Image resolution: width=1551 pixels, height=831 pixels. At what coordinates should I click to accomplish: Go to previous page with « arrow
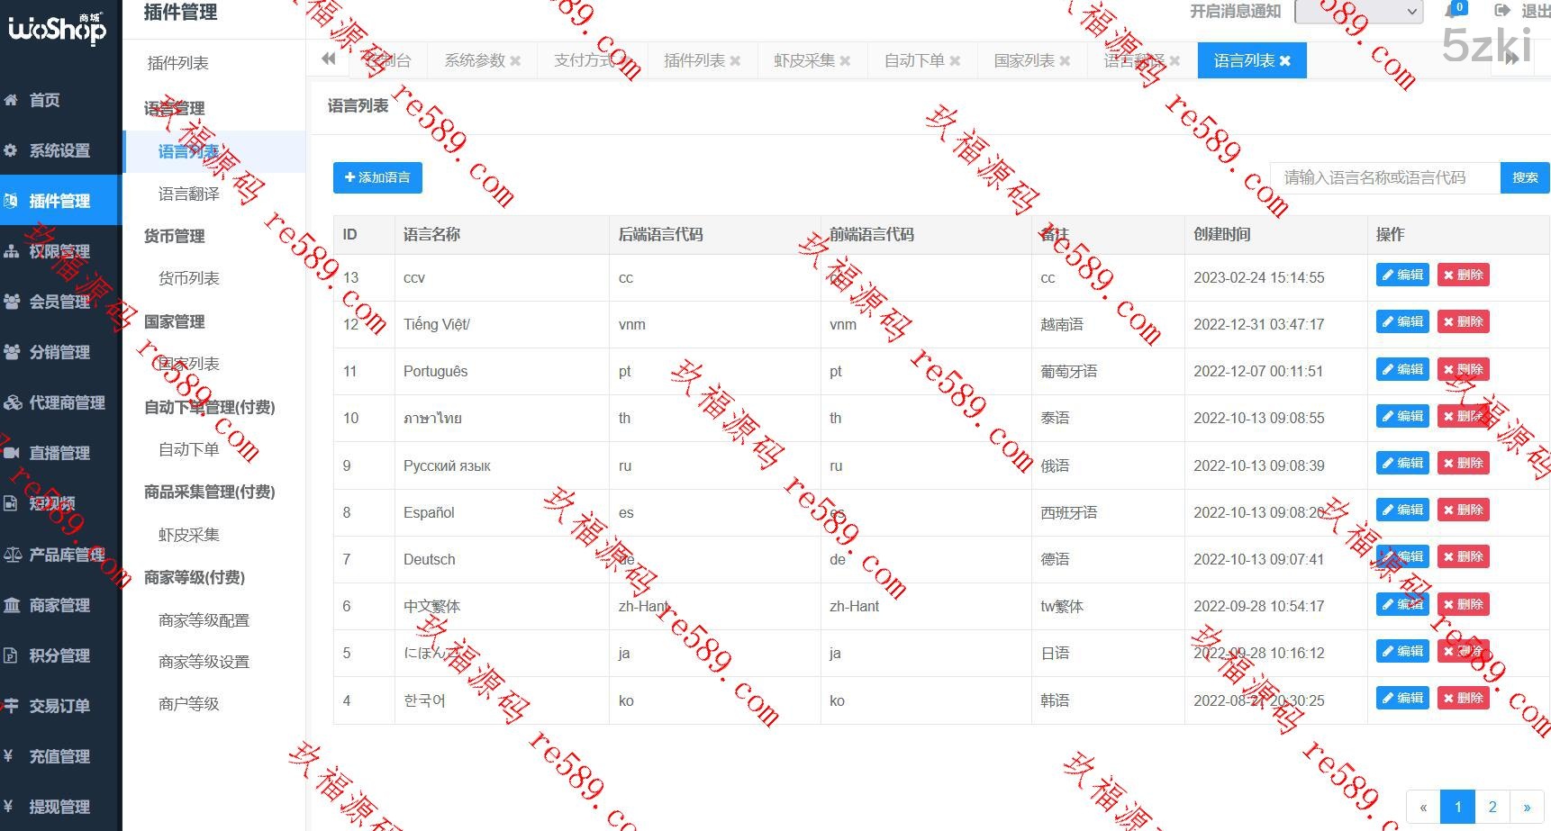point(1423,807)
